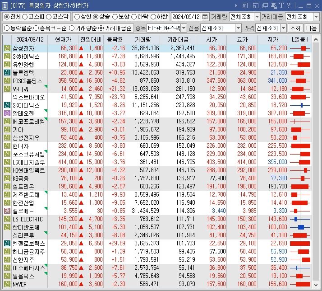
Task: Click the 현재가 column header
Action: [63, 39]
